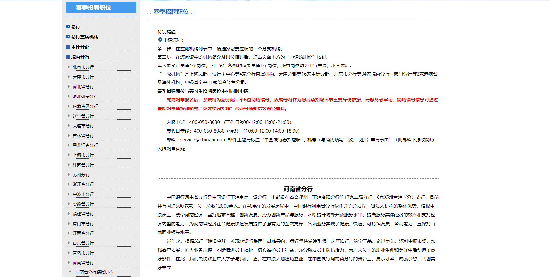
Task: Select 宁波市分行 in the branch list
Action: 83,194
